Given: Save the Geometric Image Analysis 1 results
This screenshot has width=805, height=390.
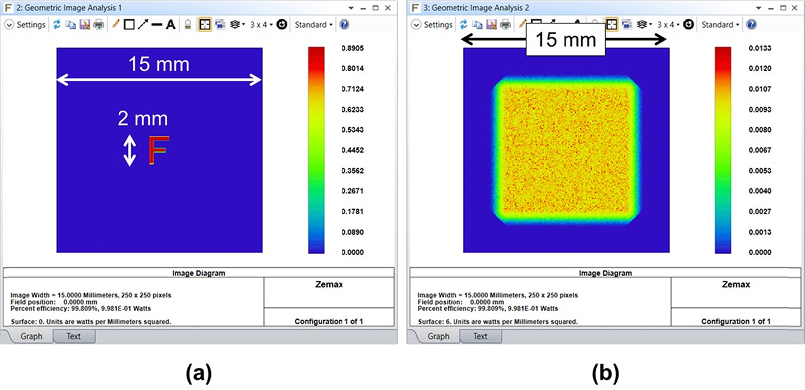Looking at the screenshot, I should pyautogui.click(x=86, y=24).
